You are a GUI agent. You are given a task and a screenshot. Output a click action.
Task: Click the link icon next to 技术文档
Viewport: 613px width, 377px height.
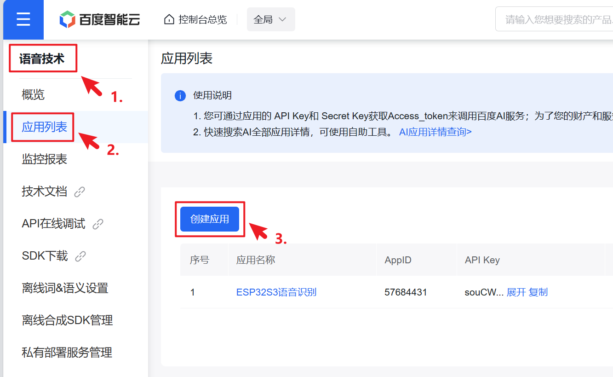click(80, 192)
